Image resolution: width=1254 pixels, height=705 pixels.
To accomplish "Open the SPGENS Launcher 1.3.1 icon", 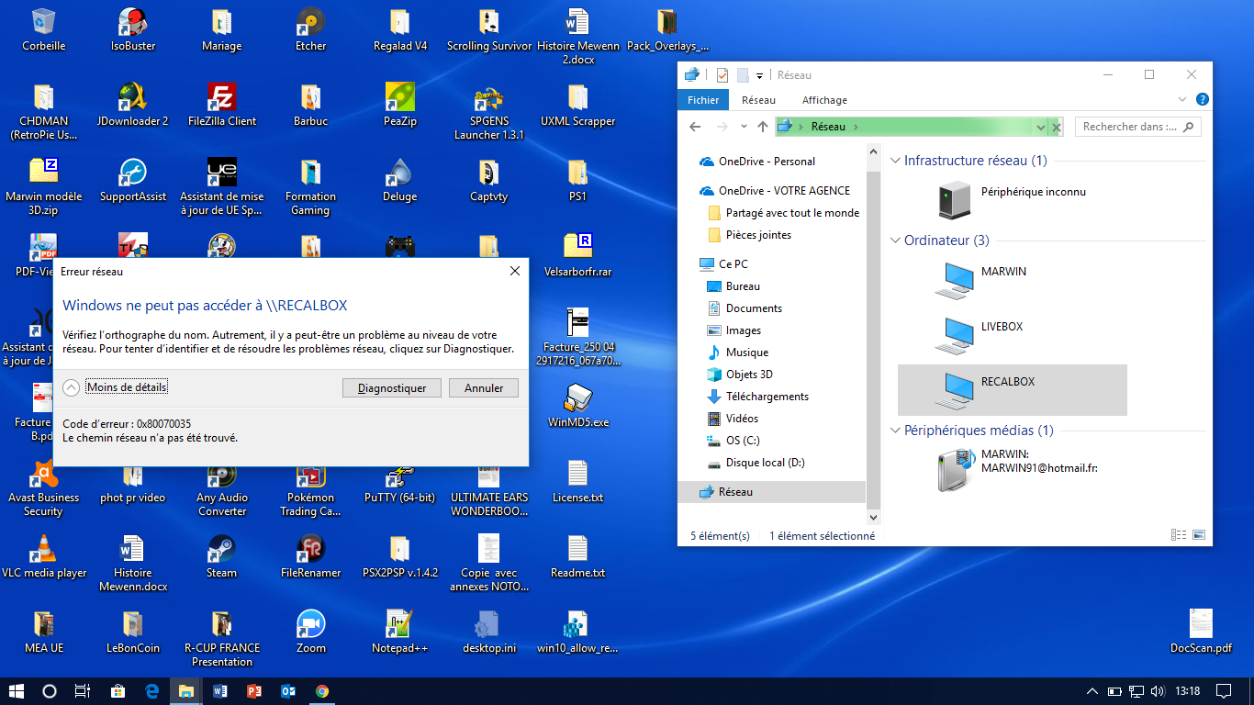I will [x=489, y=112].
